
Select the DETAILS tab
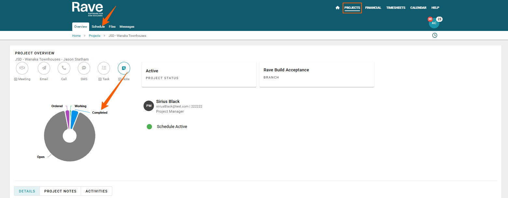click(x=27, y=191)
